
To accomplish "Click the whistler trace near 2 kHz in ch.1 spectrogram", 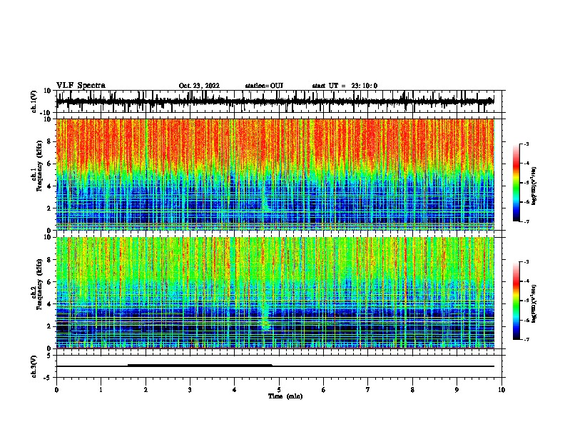I will coord(265,202).
